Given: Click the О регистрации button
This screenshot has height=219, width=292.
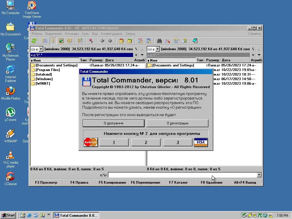Looking at the screenshot, I should tap(177, 123).
